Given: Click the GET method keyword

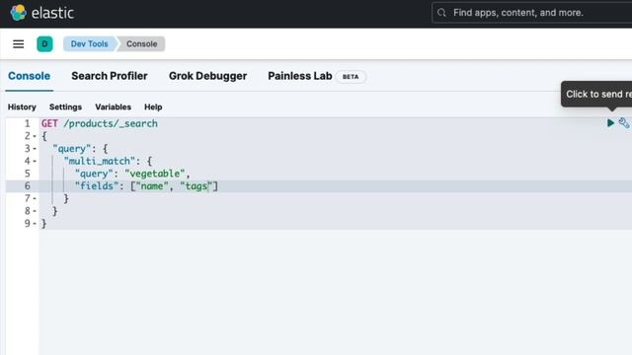Looking at the screenshot, I should click(x=49, y=123).
